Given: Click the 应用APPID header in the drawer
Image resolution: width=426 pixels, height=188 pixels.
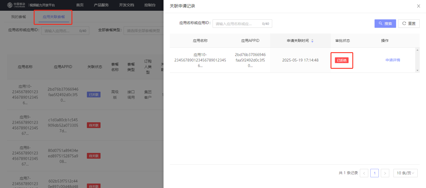Looking at the screenshot, I should pyautogui.click(x=250, y=41).
